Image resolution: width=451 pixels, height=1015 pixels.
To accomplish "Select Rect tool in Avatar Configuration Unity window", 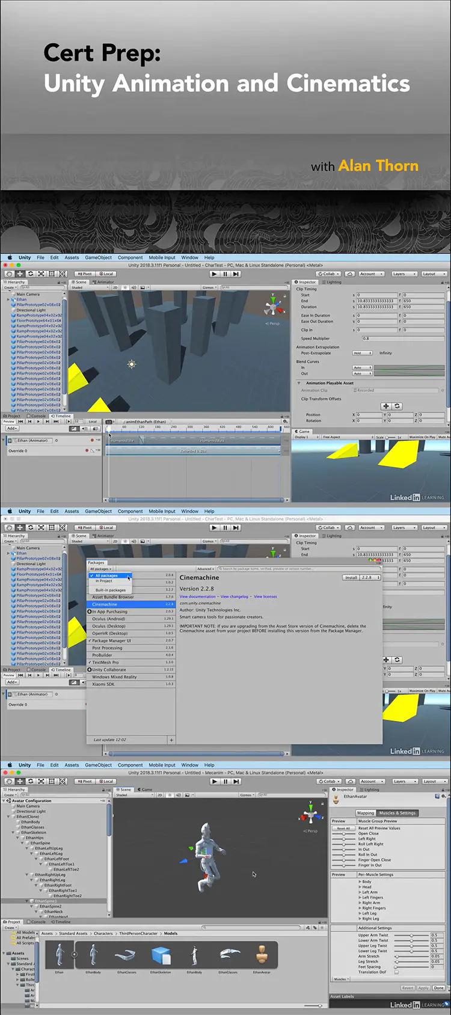I will [x=52, y=781].
